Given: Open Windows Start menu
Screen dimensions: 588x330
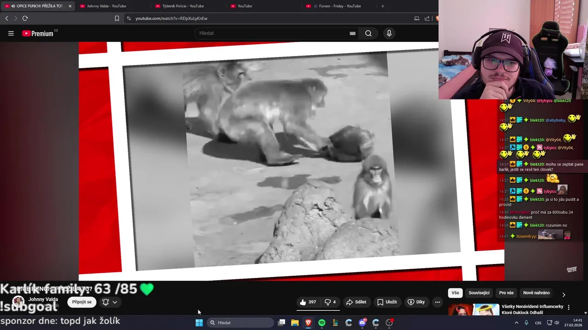Looking at the screenshot, I should pos(199,323).
